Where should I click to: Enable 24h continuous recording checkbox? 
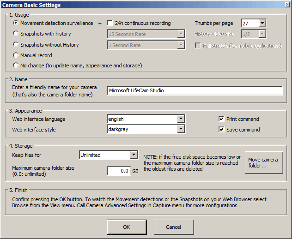point(110,23)
